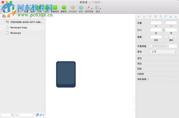The height and width of the screenshot is (118, 179).
Task: Click the align right edges icon
Action: (x=161, y=17)
